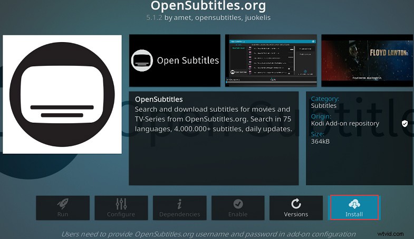
Task: Click the Category label
Action: coord(325,98)
